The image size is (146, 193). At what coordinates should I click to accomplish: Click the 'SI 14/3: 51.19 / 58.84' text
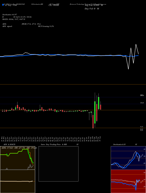point(22,17)
